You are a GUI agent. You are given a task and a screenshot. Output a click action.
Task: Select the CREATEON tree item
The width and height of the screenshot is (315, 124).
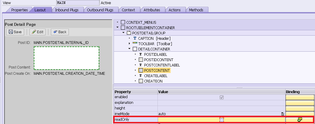153,81
